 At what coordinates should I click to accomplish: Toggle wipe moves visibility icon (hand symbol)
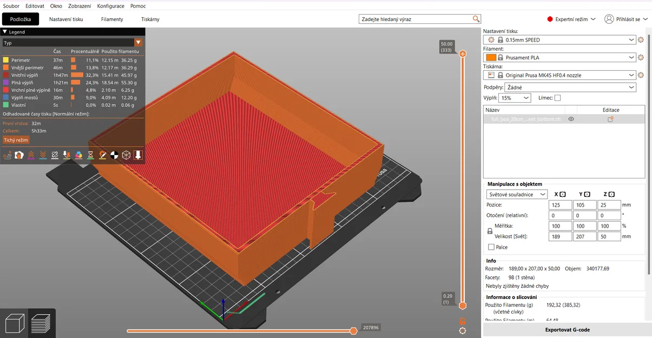pos(19,155)
